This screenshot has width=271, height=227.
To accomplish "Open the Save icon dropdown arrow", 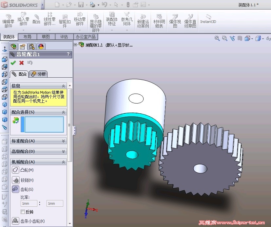I will (x=87, y=5).
